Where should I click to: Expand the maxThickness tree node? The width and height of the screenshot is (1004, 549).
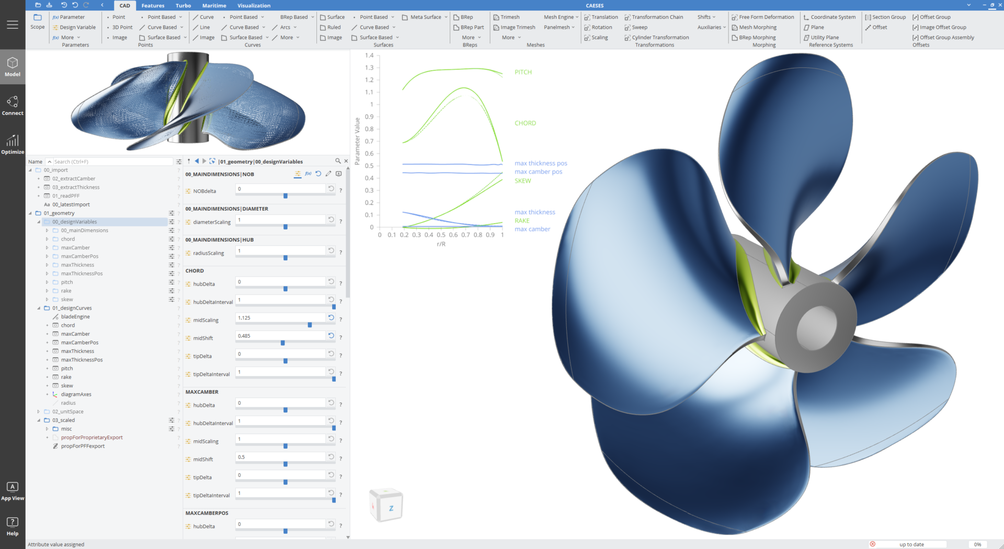(47, 265)
